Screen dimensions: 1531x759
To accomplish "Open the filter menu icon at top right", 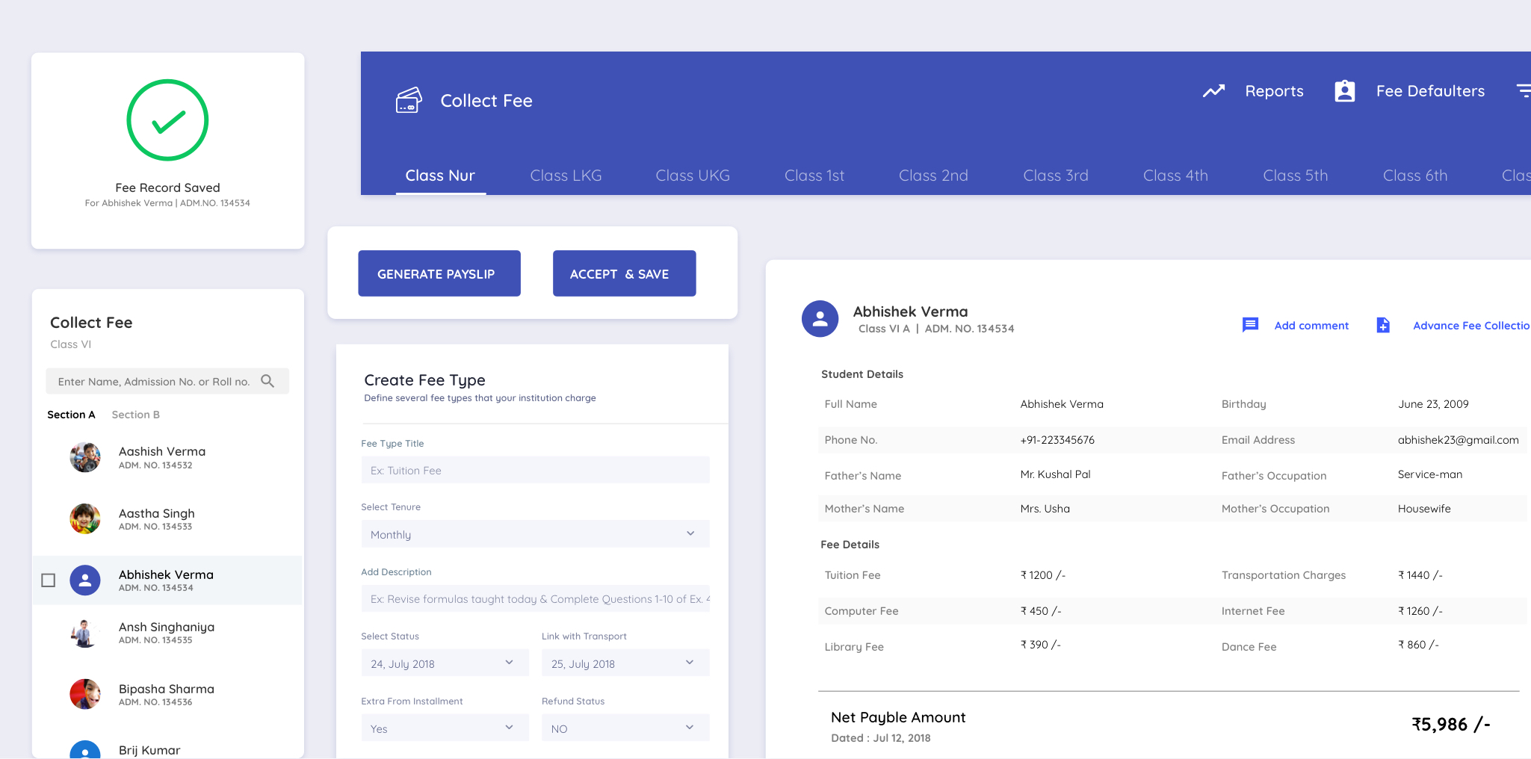I will tap(1523, 91).
